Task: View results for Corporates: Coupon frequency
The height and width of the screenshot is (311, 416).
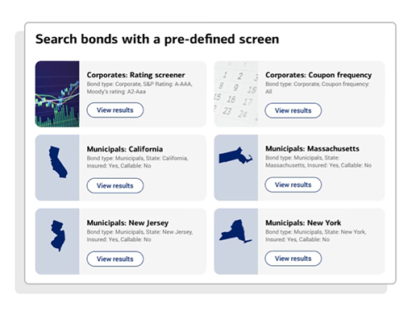Action: [293, 110]
